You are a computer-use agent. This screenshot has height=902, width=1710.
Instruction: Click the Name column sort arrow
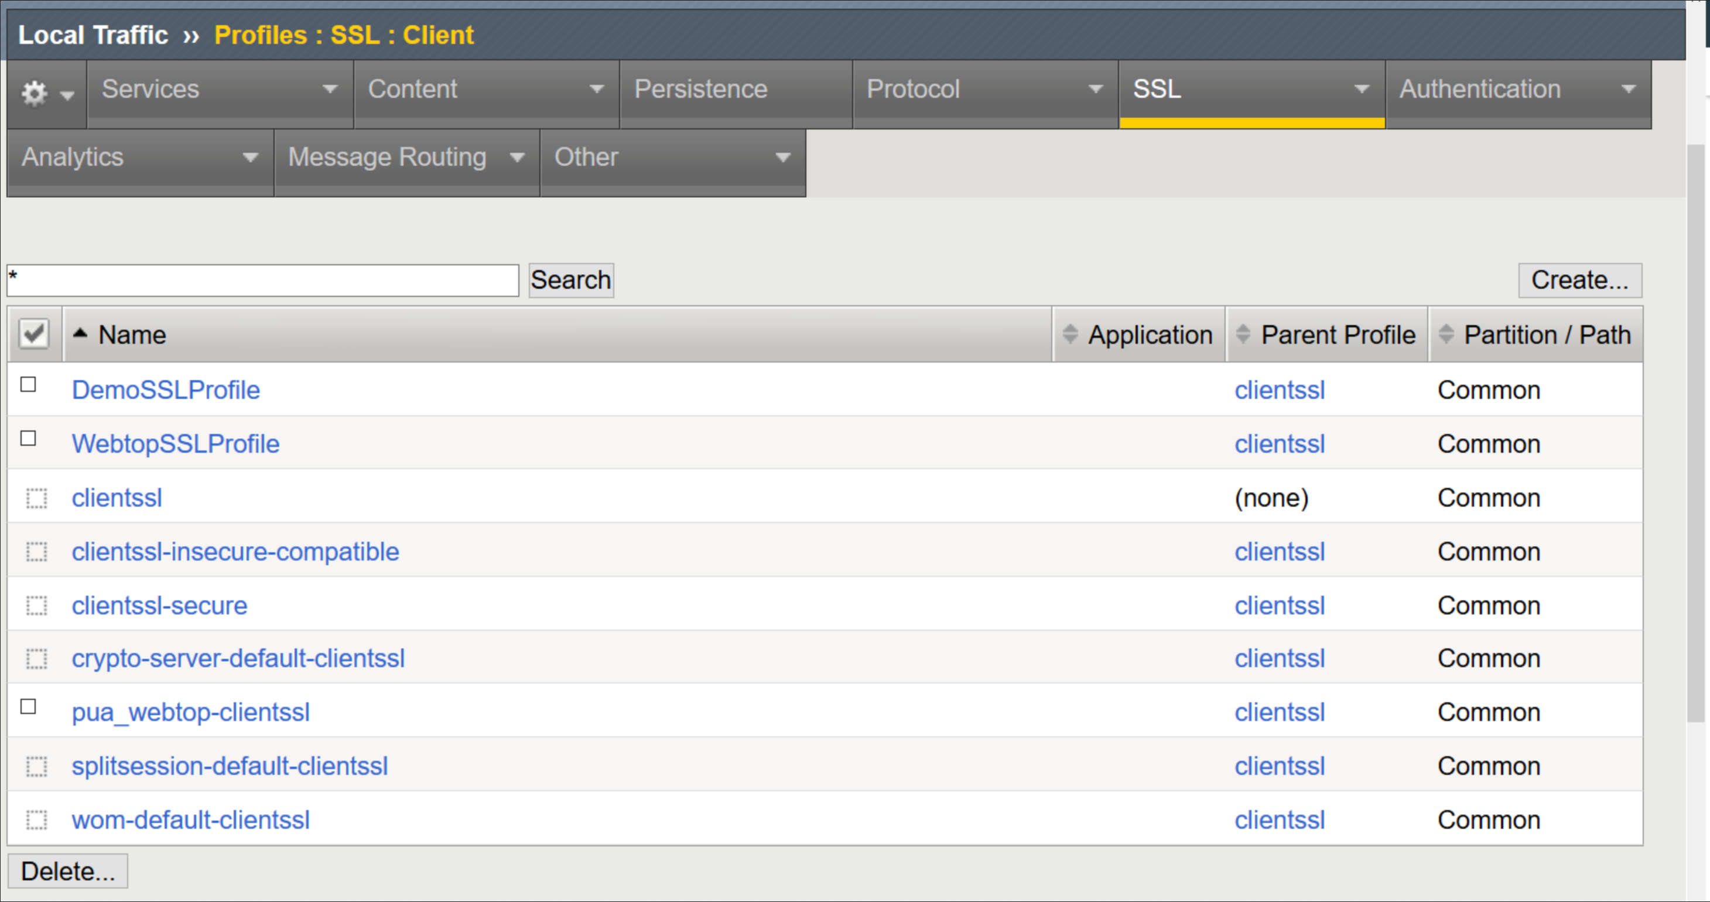80,334
